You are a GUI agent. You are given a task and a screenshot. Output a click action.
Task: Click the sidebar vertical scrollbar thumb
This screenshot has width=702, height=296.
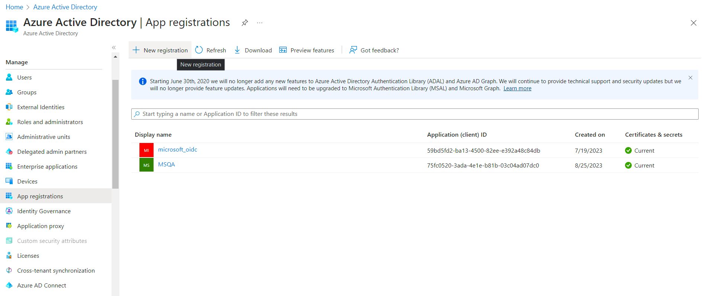pos(115,134)
